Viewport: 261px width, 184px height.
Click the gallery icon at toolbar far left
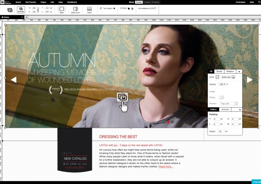[10, 10]
